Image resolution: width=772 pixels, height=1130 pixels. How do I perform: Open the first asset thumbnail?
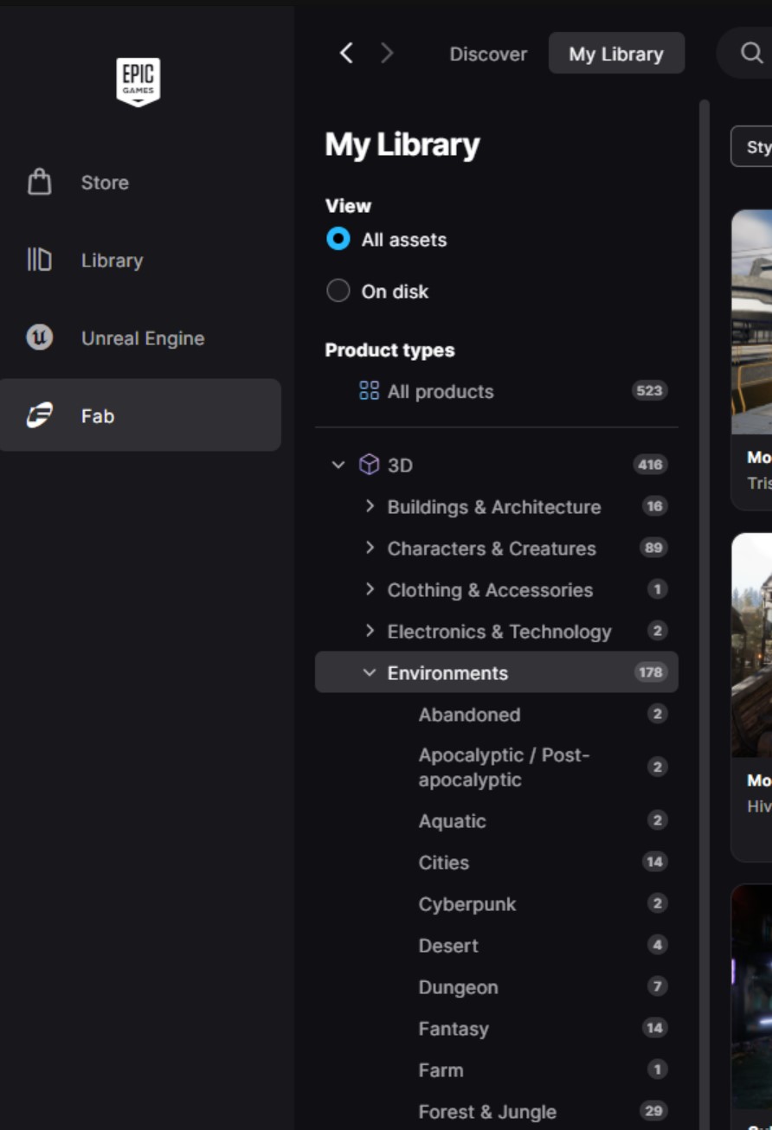pos(751,321)
